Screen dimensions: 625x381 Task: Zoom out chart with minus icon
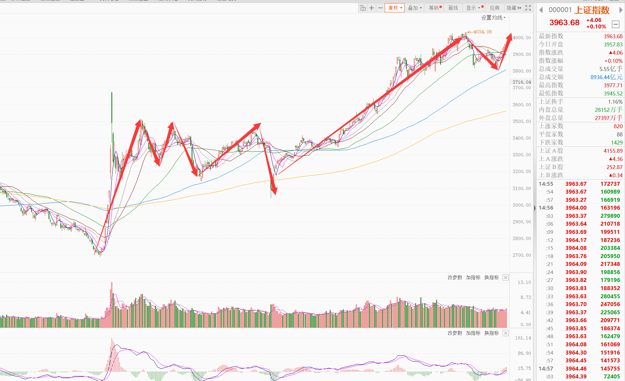pyautogui.click(x=380, y=8)
